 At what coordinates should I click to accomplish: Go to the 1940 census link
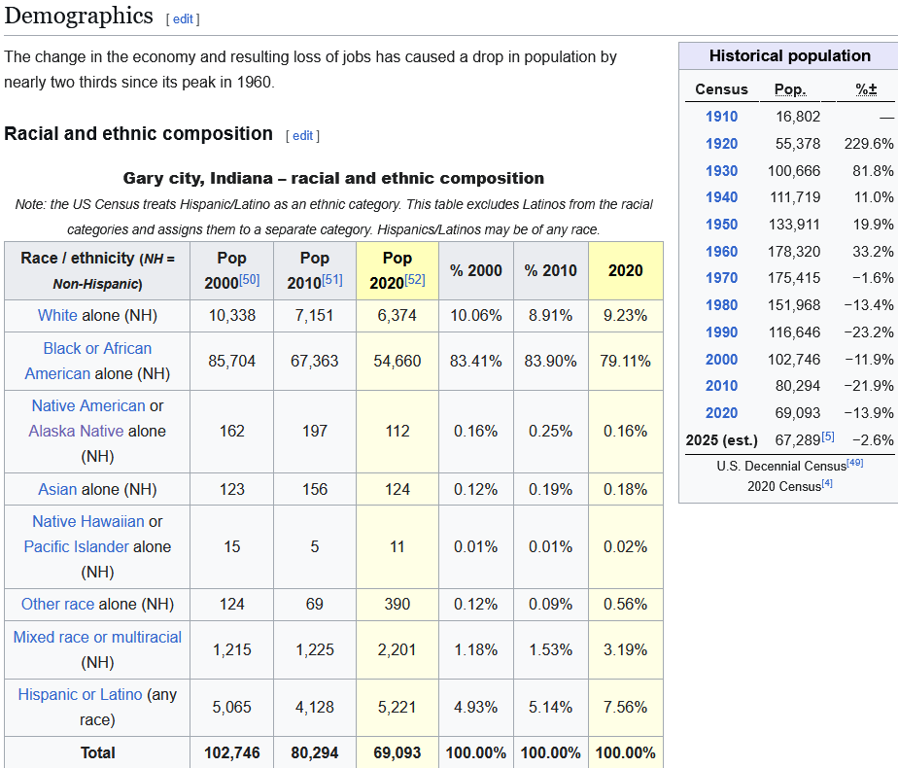(x=721, y=197)
